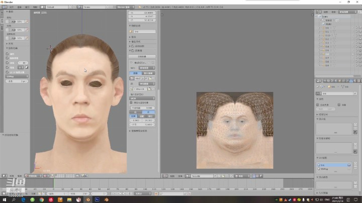This screenshot has height=203, width=362.
Task: Expand the 纹理空间 panel in properties
Action: [x=322, y=115]
